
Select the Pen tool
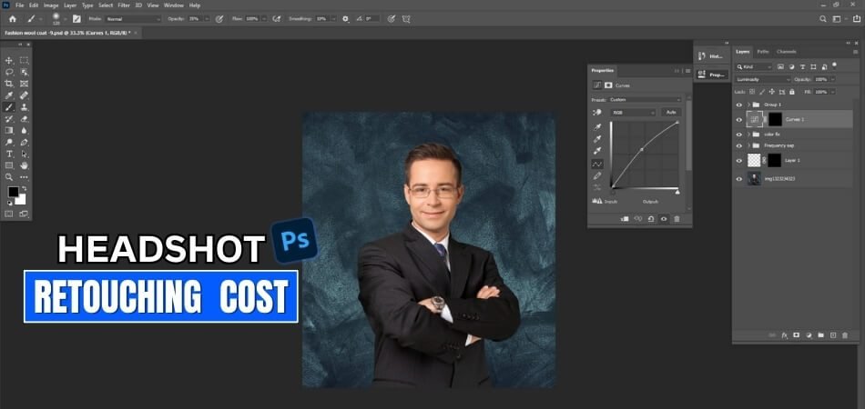(x=25, y=142)
